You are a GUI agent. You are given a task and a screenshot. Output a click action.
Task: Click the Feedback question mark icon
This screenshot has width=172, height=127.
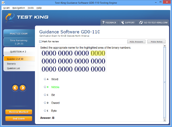tap(103, 22)
